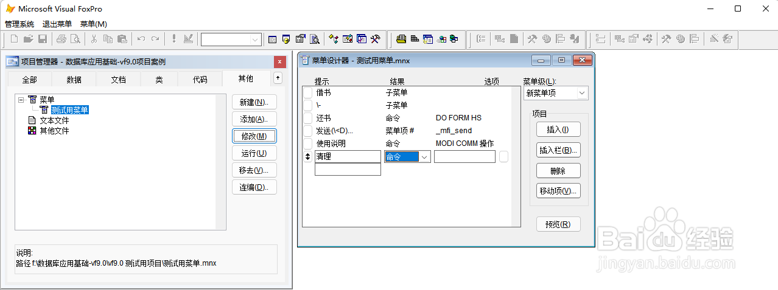Click the 修改(M) button
The width and height of the screenshot is (778, 290).
click(254, 136)
